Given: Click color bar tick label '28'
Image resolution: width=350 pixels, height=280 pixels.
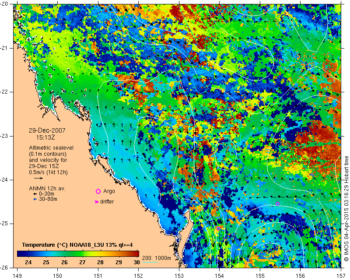Looking at the screenshot, I should coord(101,262).
